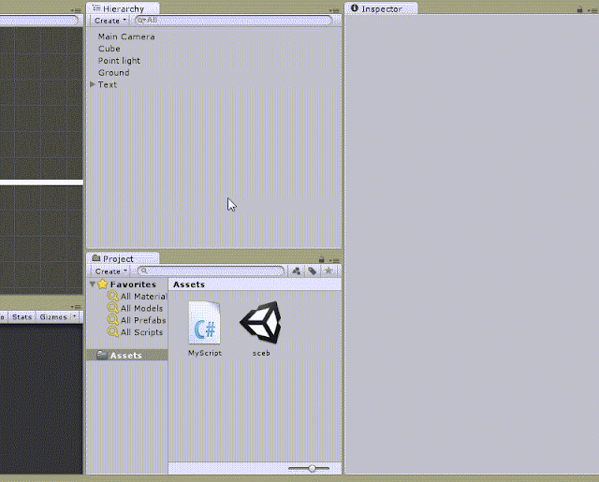This screenshot has height=482, width=599.
Task: Open the Hierarchy panel options menu
Action: [334, 10]
